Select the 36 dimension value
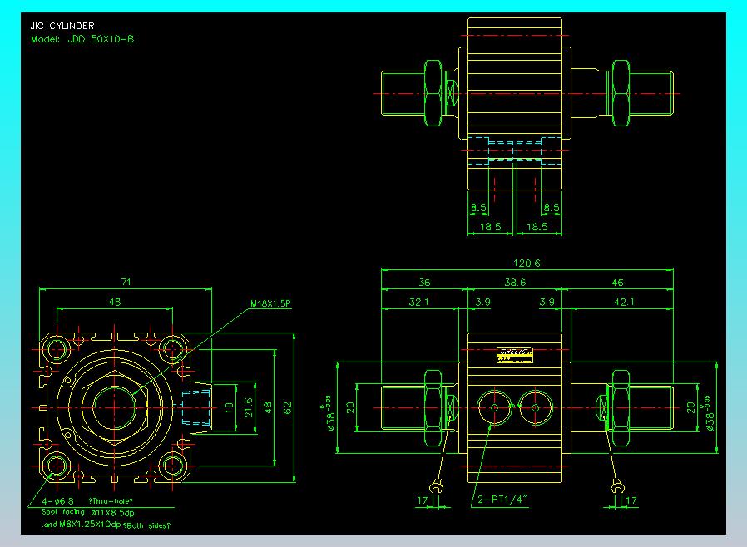747x547 pixels. 424,283
